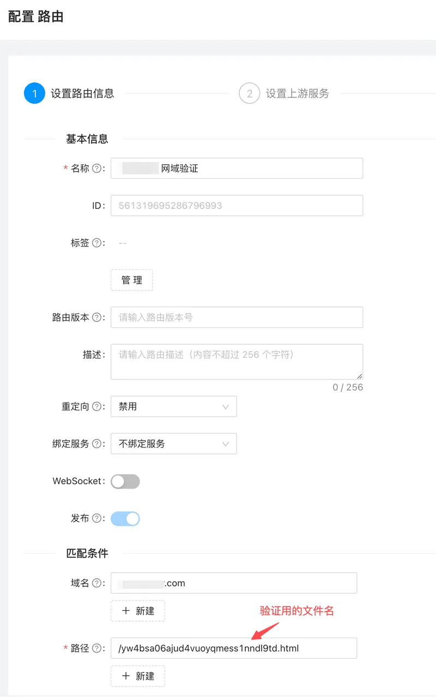Click the 路径 field containing the html filename

coord(233,648)
